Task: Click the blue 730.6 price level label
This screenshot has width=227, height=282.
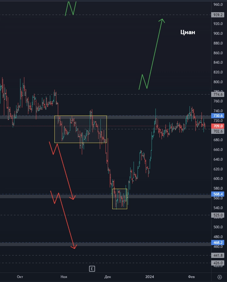Action: pos(218,116)
